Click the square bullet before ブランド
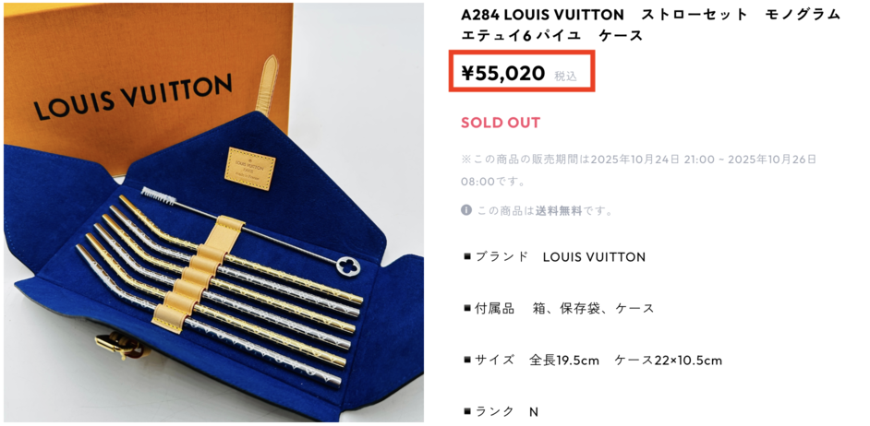Viewport: 870px width, 426px height. pos(467,257)
